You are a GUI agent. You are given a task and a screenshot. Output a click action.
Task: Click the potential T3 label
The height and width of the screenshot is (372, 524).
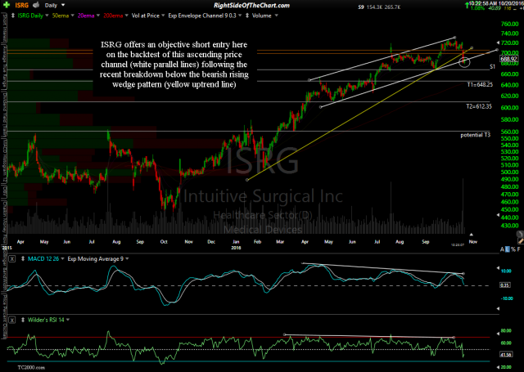coord(475,135)
